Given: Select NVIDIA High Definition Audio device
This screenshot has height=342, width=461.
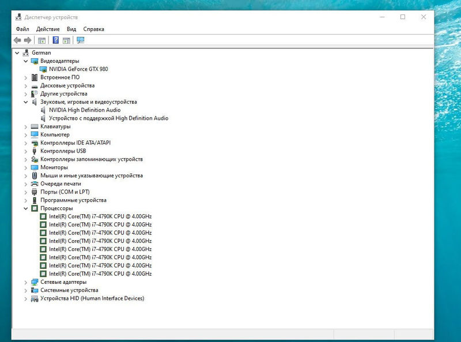Looking at the screenshot, I should (85, 110).
